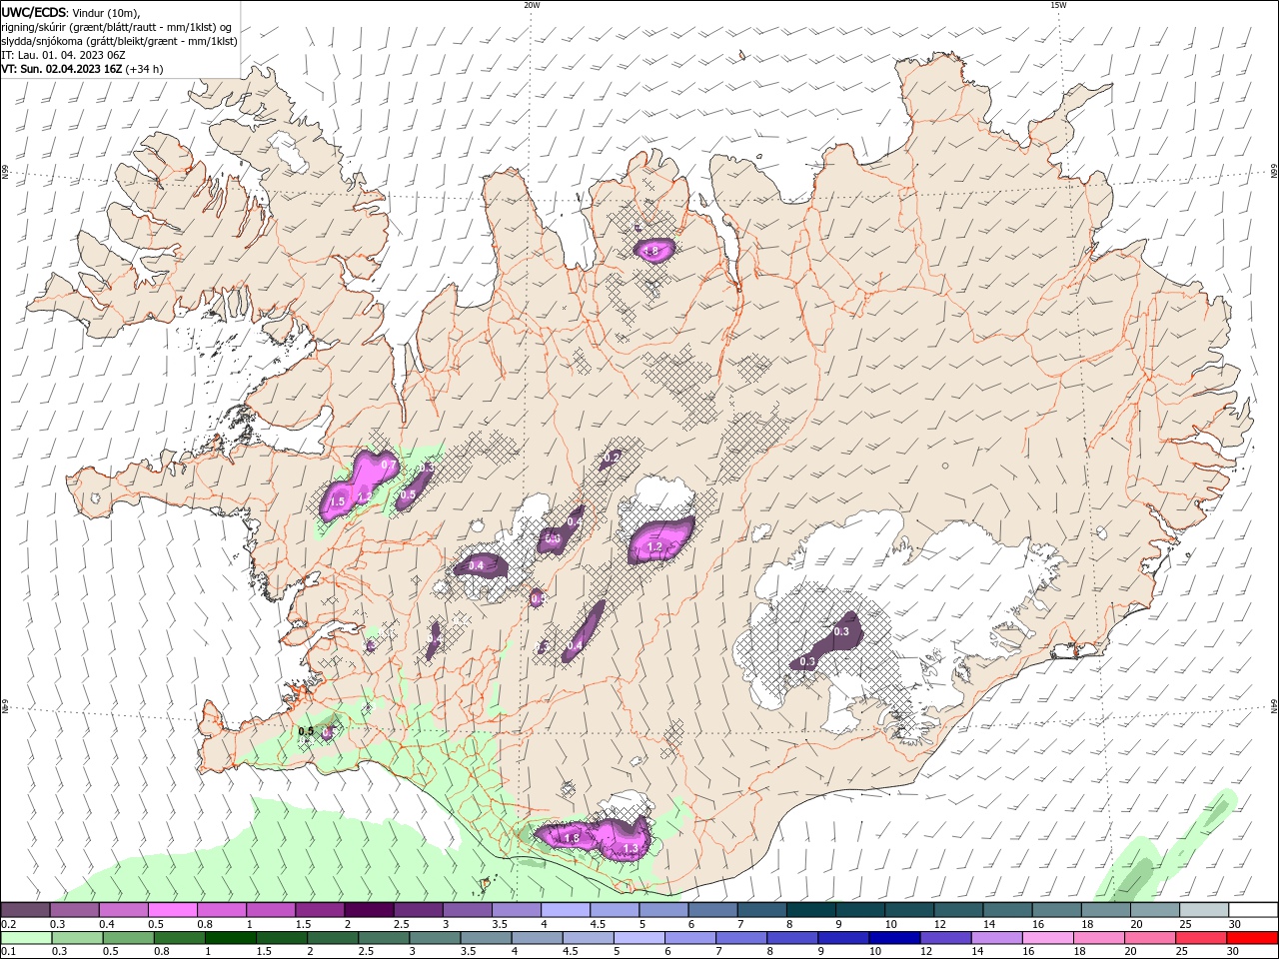Click the light lavender snow swatch starting at 4
Image resolution: width=1279 pixels, height=959 pixels.
click(x=565, y=910)
